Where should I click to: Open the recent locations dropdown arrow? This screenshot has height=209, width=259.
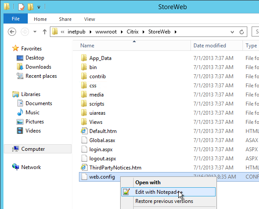[35, 32]
